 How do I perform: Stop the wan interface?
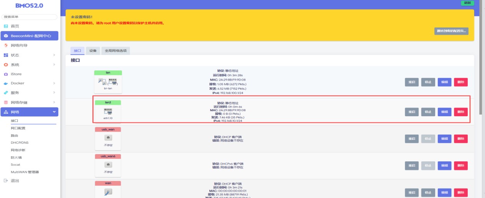point(428,192)
